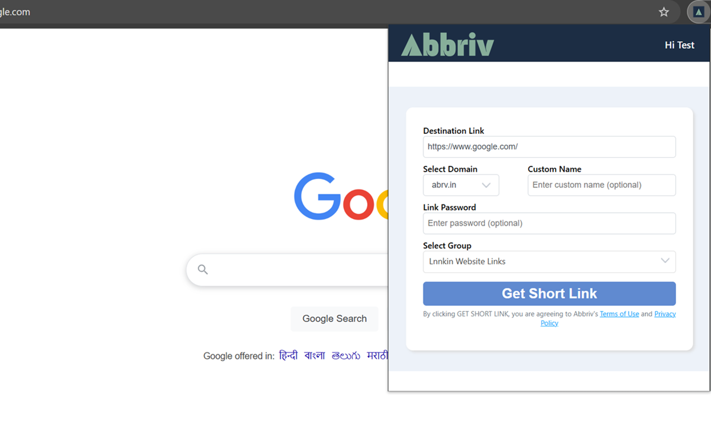Bookmark this page with the star icon
This screenshot has height=444, width=711.
[x=664, y=12]
